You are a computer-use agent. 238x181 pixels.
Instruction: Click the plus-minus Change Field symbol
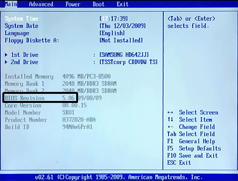tap(170, 127)
